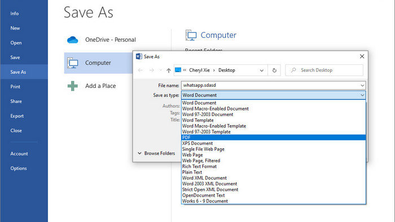This screenshot has height=222, width=395.
Task: Expand the address bar path history dropdown
Action: point(262,70)
